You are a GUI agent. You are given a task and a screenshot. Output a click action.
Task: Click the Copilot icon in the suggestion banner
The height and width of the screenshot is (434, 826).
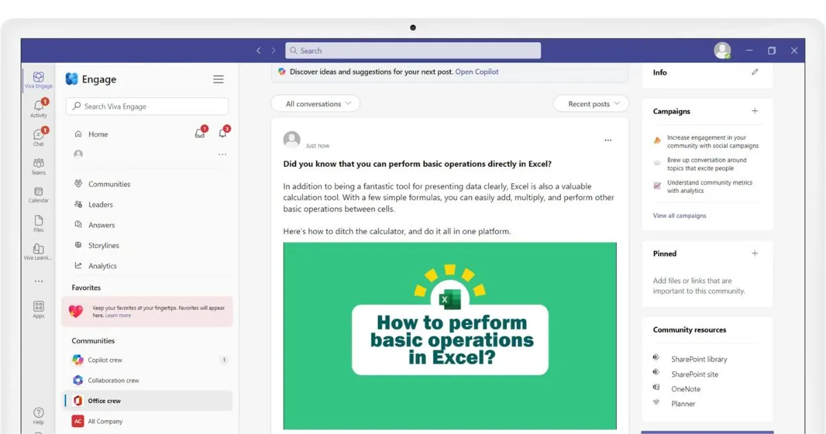[282, 72]
